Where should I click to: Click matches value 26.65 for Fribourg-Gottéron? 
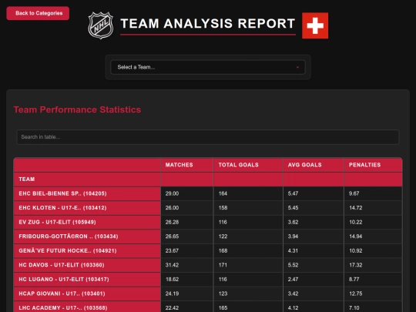[x=172, y=237]
